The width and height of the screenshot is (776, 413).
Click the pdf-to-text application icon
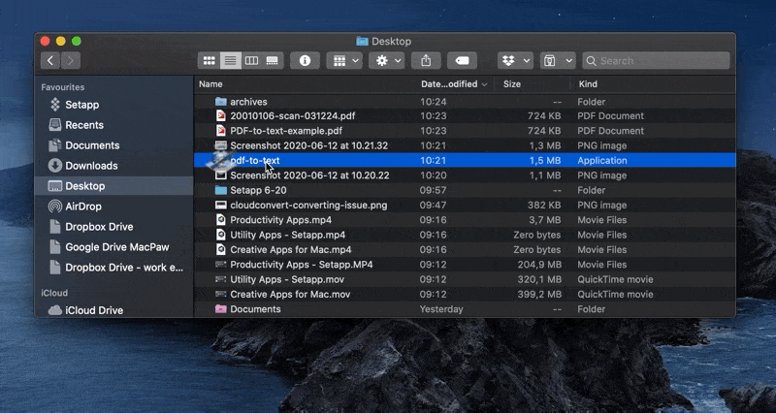click(x=219, y=160)
